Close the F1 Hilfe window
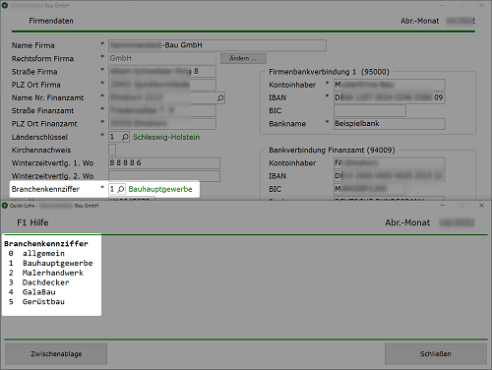Screen dimensions: 492x370 [x=481, y=206]
